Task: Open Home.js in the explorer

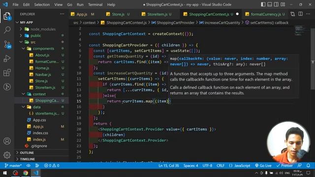Action: 41,68
